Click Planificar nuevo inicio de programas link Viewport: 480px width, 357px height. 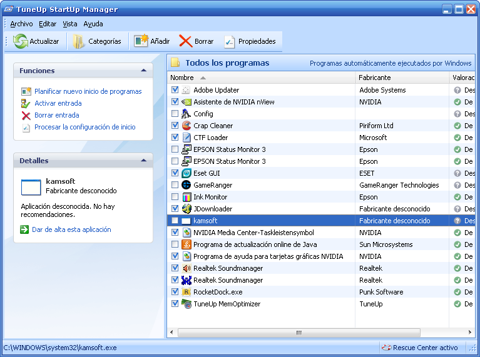pos(88,91)
